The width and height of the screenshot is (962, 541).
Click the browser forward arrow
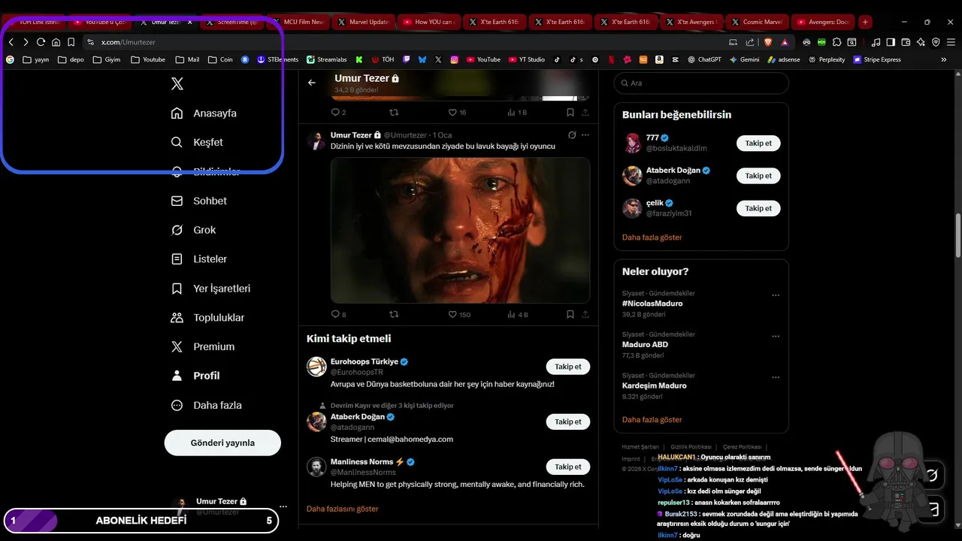click(26, 42)
